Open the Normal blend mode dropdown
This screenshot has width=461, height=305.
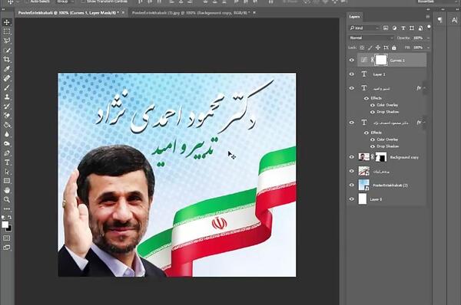coord(371,38)
